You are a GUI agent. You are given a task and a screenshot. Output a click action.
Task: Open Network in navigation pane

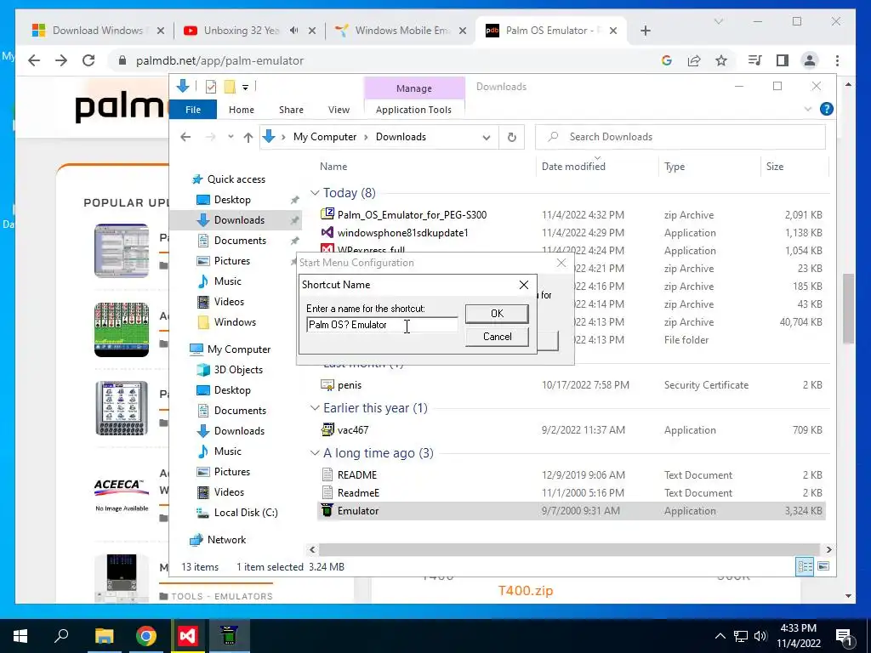pos(226,540)
